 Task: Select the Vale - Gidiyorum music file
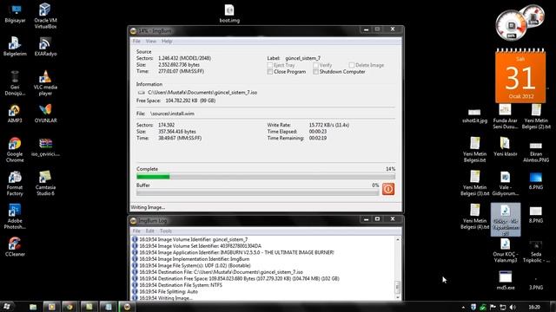(x=506, y=183)
